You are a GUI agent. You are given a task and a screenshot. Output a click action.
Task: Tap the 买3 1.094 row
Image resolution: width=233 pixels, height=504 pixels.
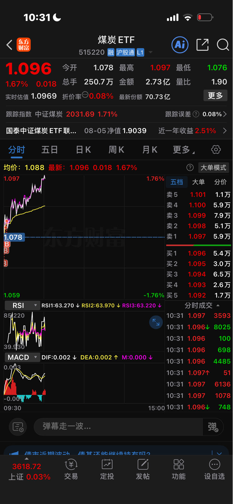pyautogui.click(x=198, y=274)
